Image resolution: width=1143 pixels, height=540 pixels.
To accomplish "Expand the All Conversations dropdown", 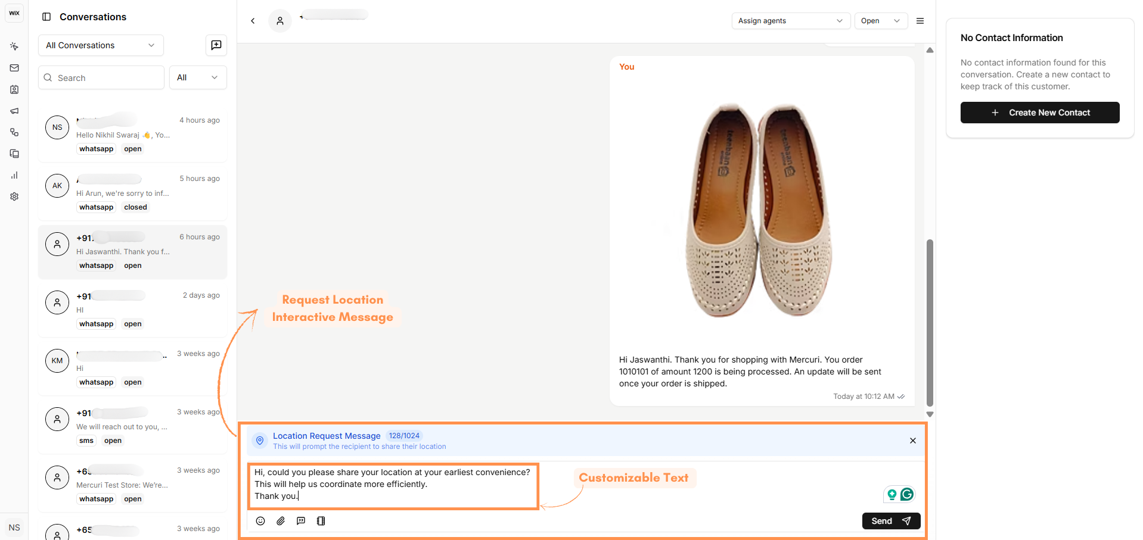I will [x=101, y=45].
